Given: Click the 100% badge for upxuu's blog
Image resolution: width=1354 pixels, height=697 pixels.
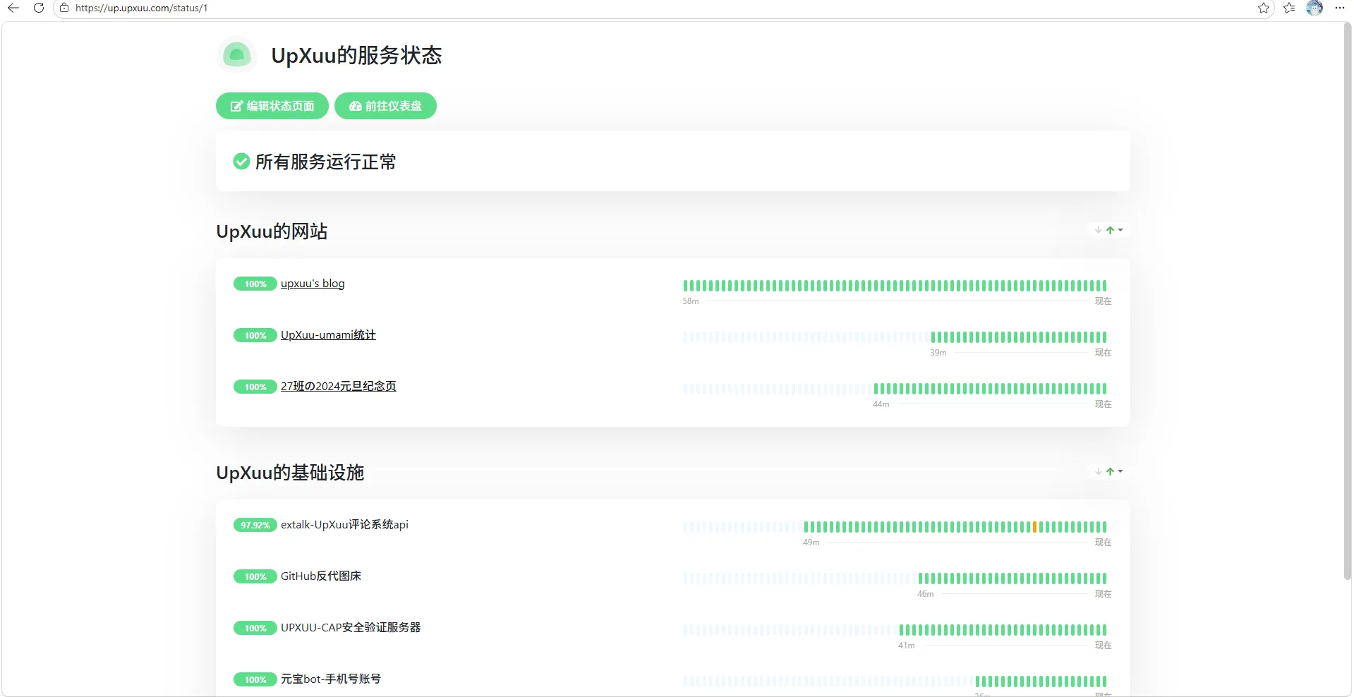Looking at the screenshot, I should 255,284.
